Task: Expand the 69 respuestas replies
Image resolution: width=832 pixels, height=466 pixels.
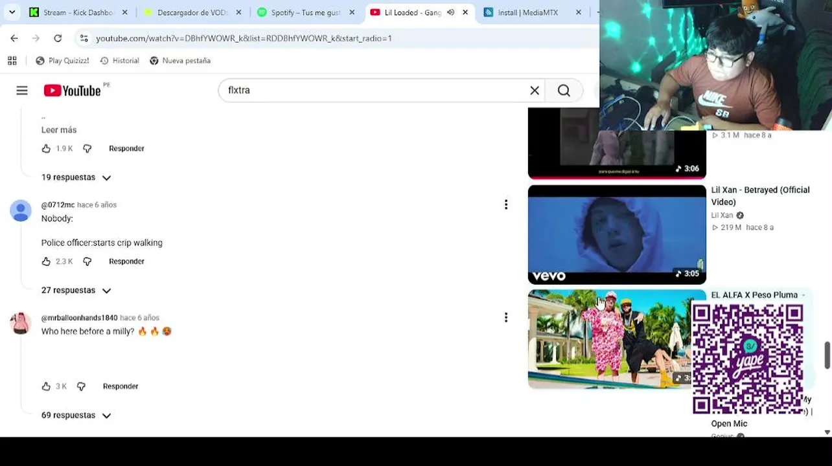Action: 76,416
